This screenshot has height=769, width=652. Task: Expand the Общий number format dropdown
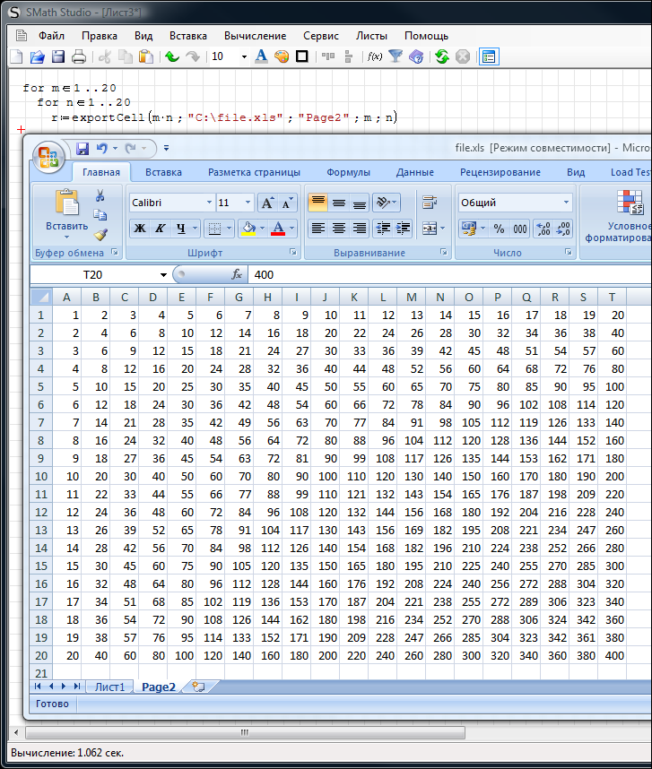point(566,203)
